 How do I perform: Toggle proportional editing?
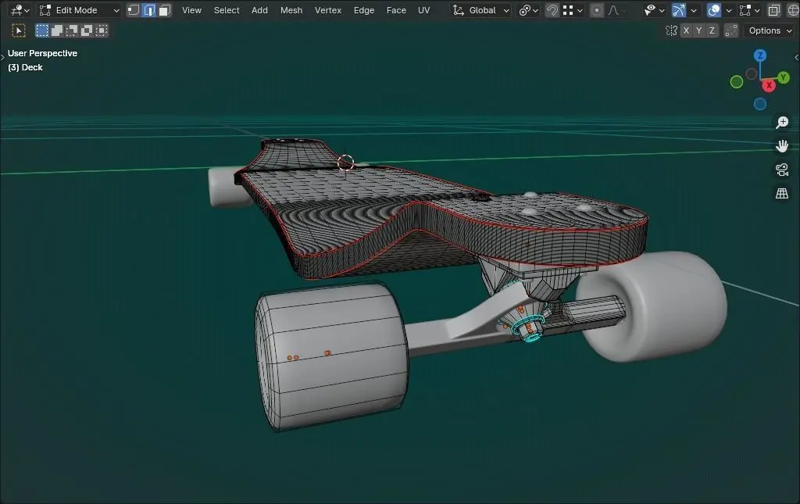pos(596,10)
